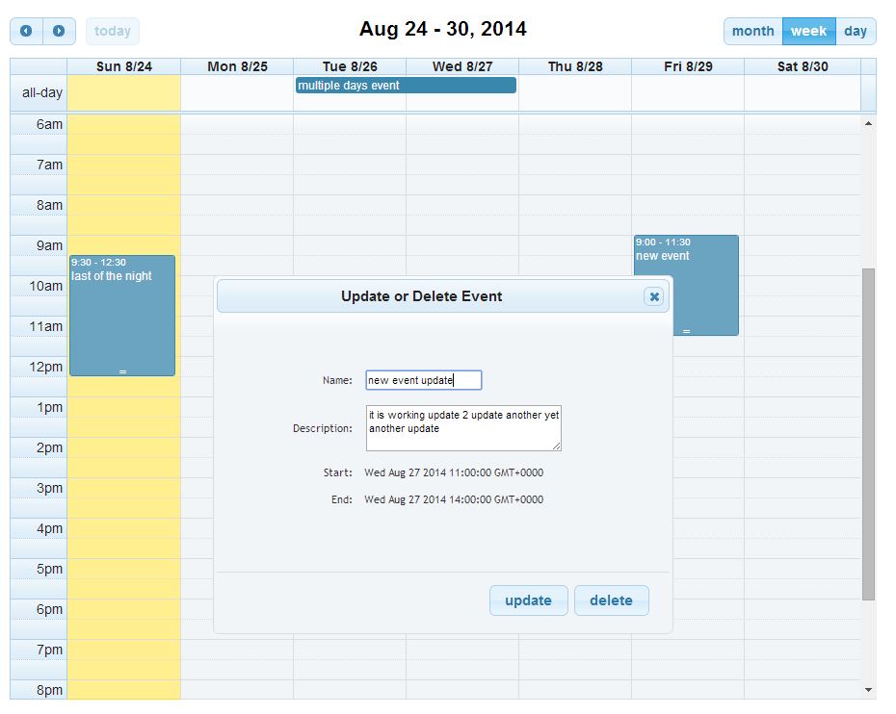
Task: Switch to month view
Action: tap(752, 31)
